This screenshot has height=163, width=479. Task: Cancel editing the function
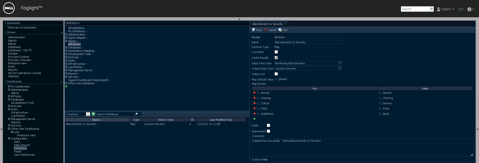tap(270, 30)
